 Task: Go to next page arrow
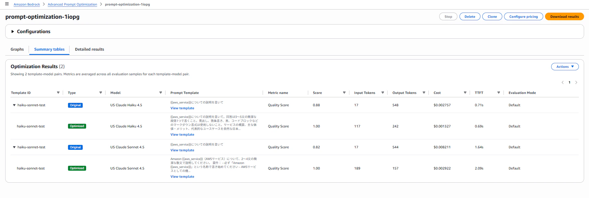pyautogui.click(x=576, y=82)
